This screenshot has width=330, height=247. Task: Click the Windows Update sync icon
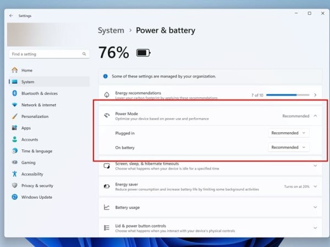tap(14, 197)
